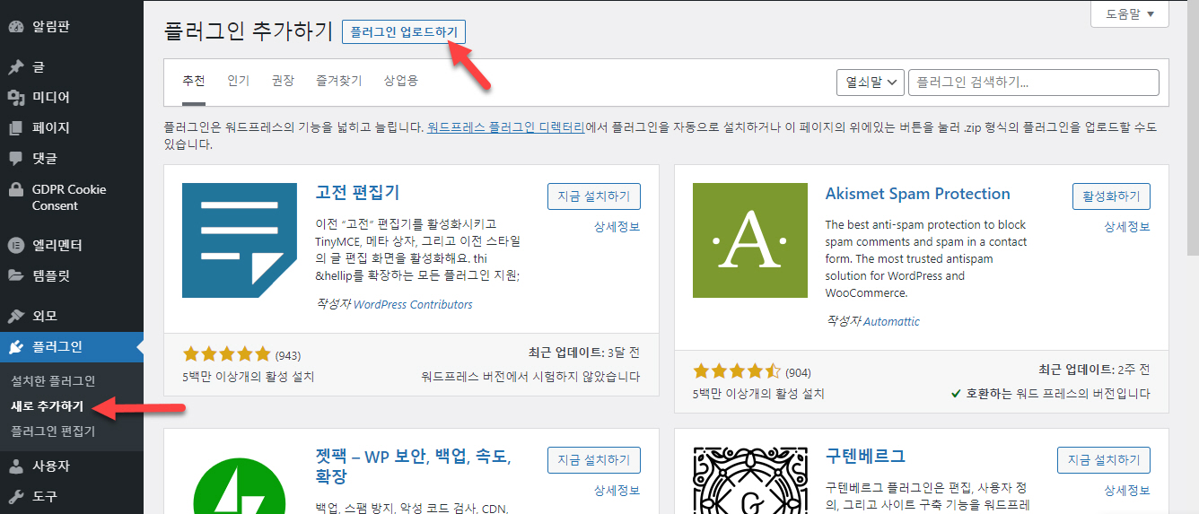The width and height of the screenshot is (1199, 514).
Task: Click the 외모 appearance brush icon
Action: 15,317
